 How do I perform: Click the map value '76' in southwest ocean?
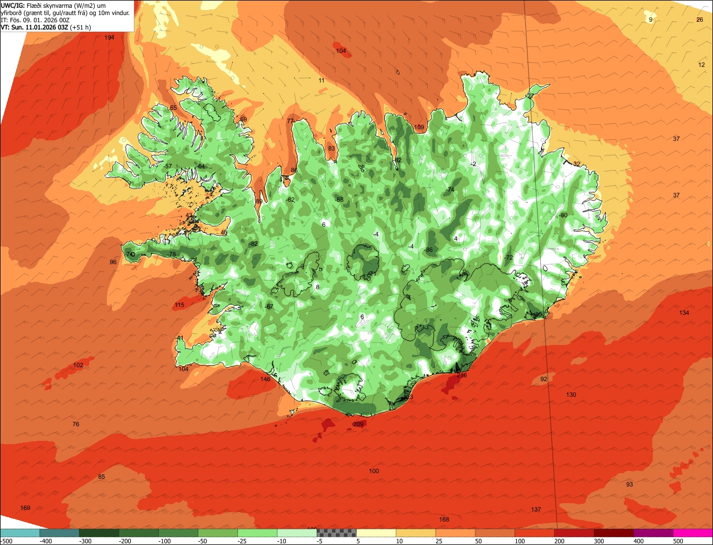coord(76,424)
